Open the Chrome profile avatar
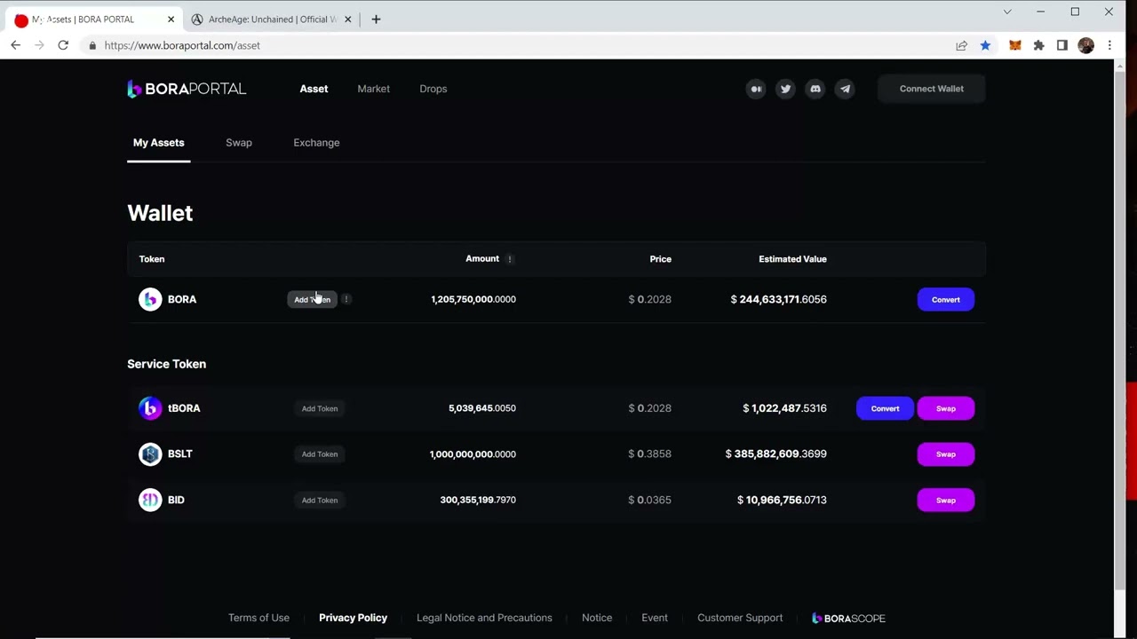Screen dimensions: 1137x639 pyautogui.click(x=1085, y=45)
